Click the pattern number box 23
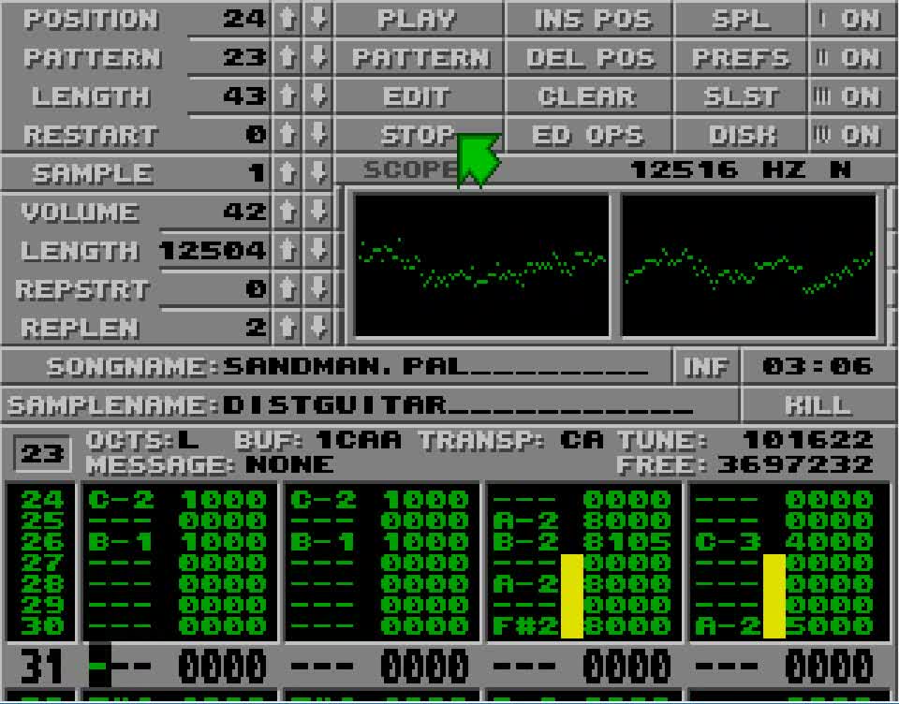899x704 pixels. pos(42,454)
